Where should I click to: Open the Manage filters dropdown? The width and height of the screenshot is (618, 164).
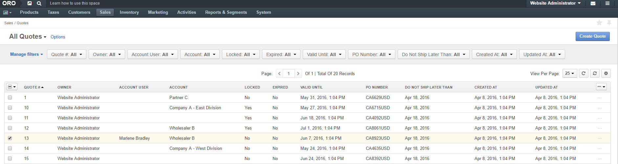click(x=26, y=54)
